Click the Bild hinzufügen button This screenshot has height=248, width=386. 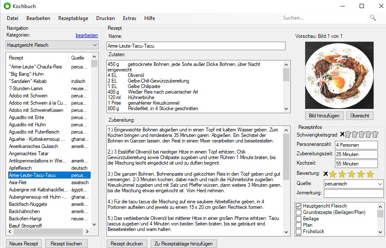[324, 116]
